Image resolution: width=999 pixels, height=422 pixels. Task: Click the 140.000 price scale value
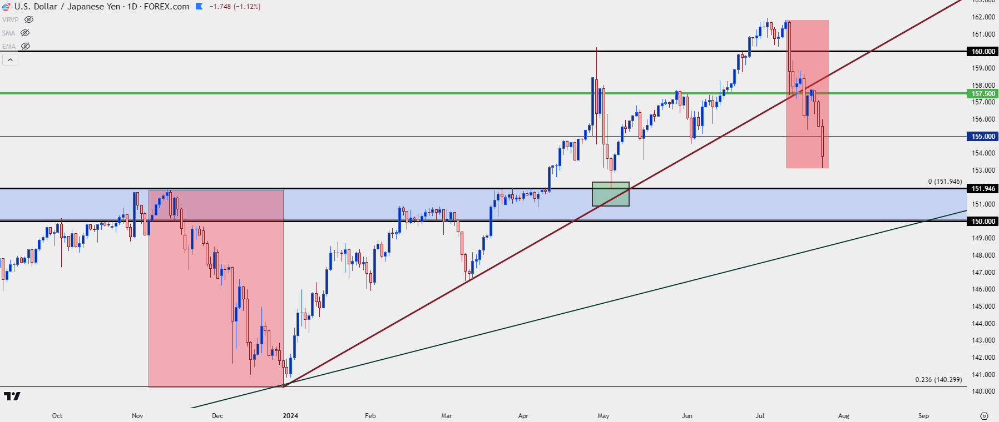tap(983, 391)
